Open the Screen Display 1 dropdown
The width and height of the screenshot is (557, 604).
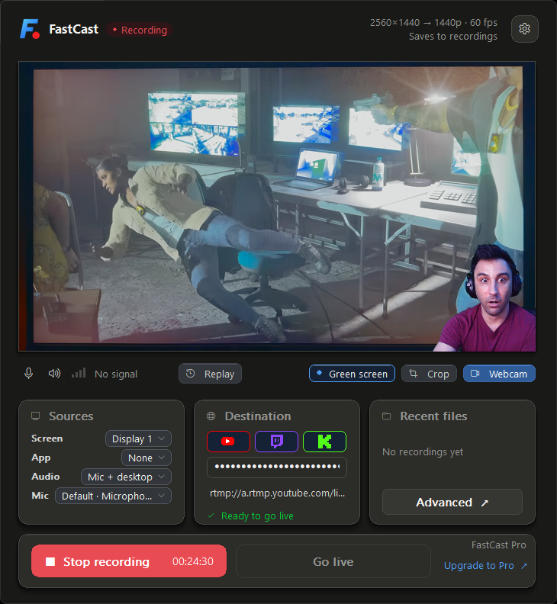coord(138,439)
